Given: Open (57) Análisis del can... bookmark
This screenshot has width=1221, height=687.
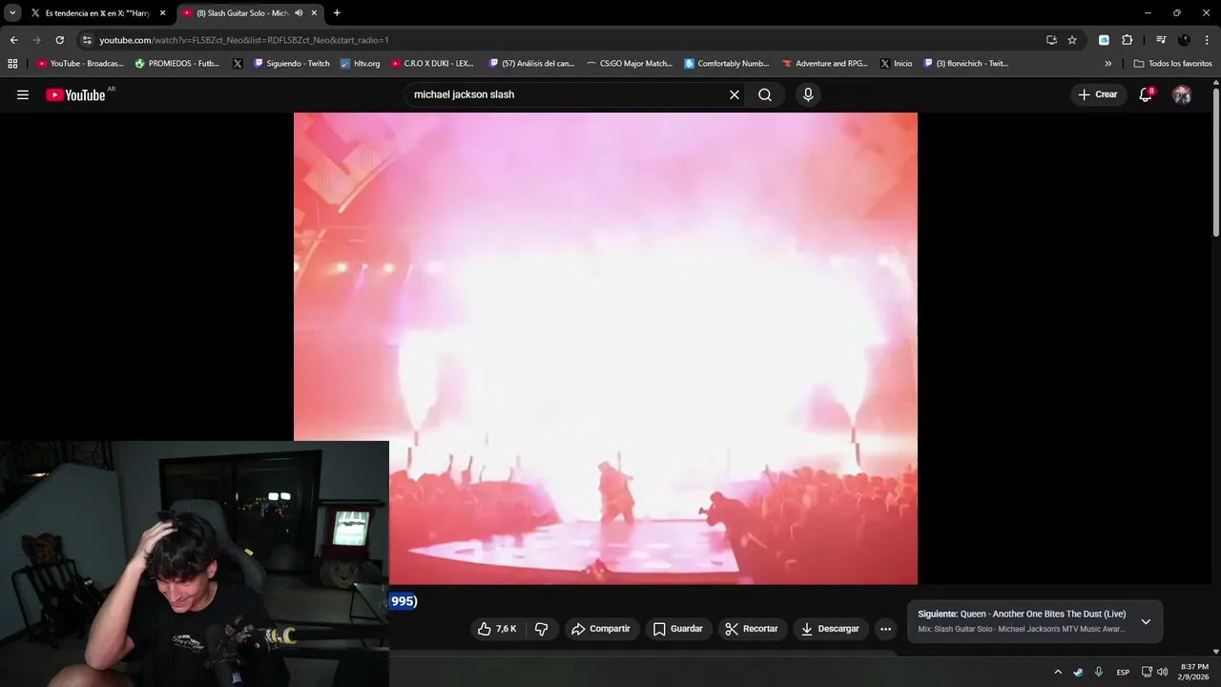Looking at the screenshot, I should pyautogui.click(x=531, y=64).
